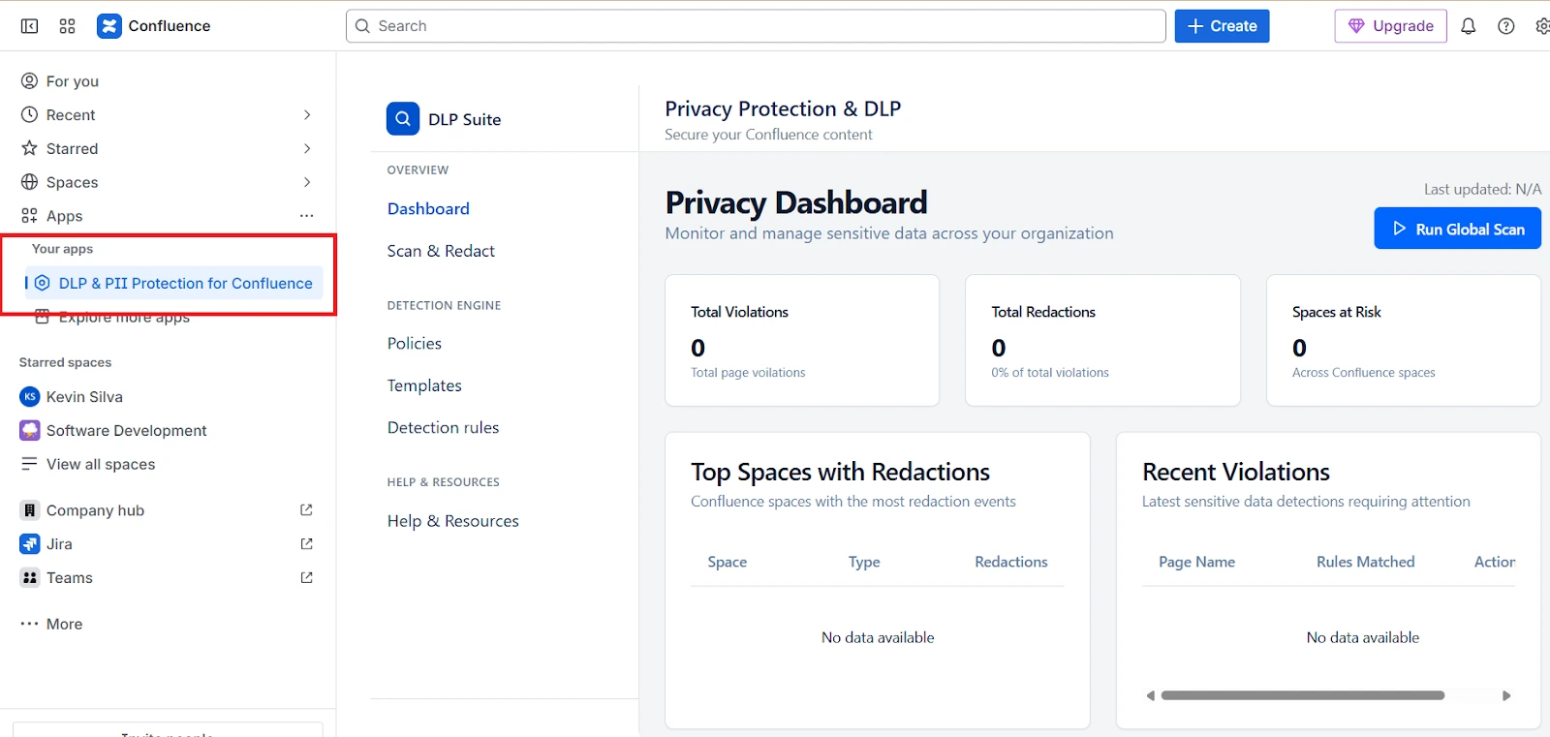Click the For you person icon
Viewport: 1550px width, 737px height.
click(30, 81)
